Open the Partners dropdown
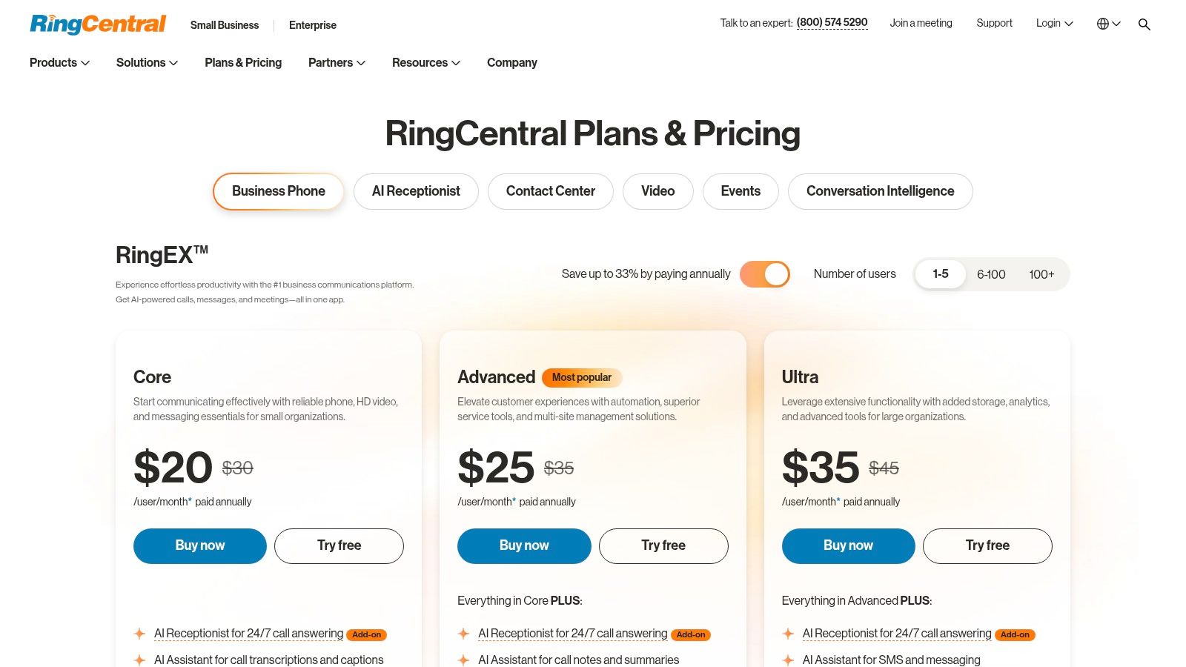The width and height of the screenshot is (1186, 667). tap(336, 63)
